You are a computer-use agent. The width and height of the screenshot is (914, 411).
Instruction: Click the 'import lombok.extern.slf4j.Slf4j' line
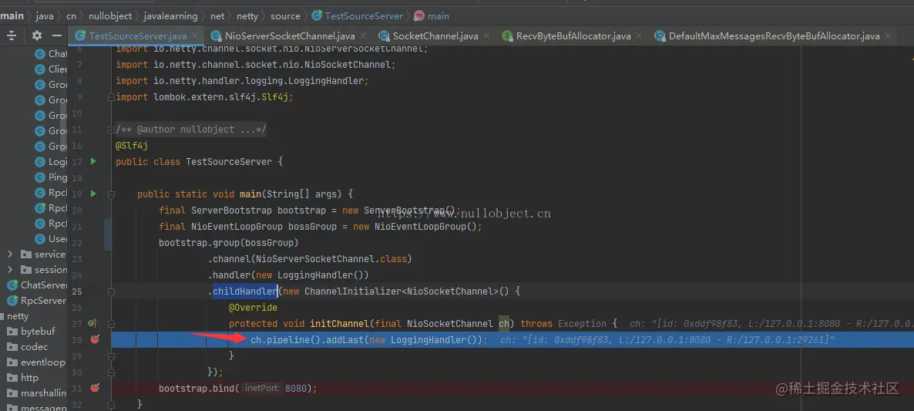[204, 97]
